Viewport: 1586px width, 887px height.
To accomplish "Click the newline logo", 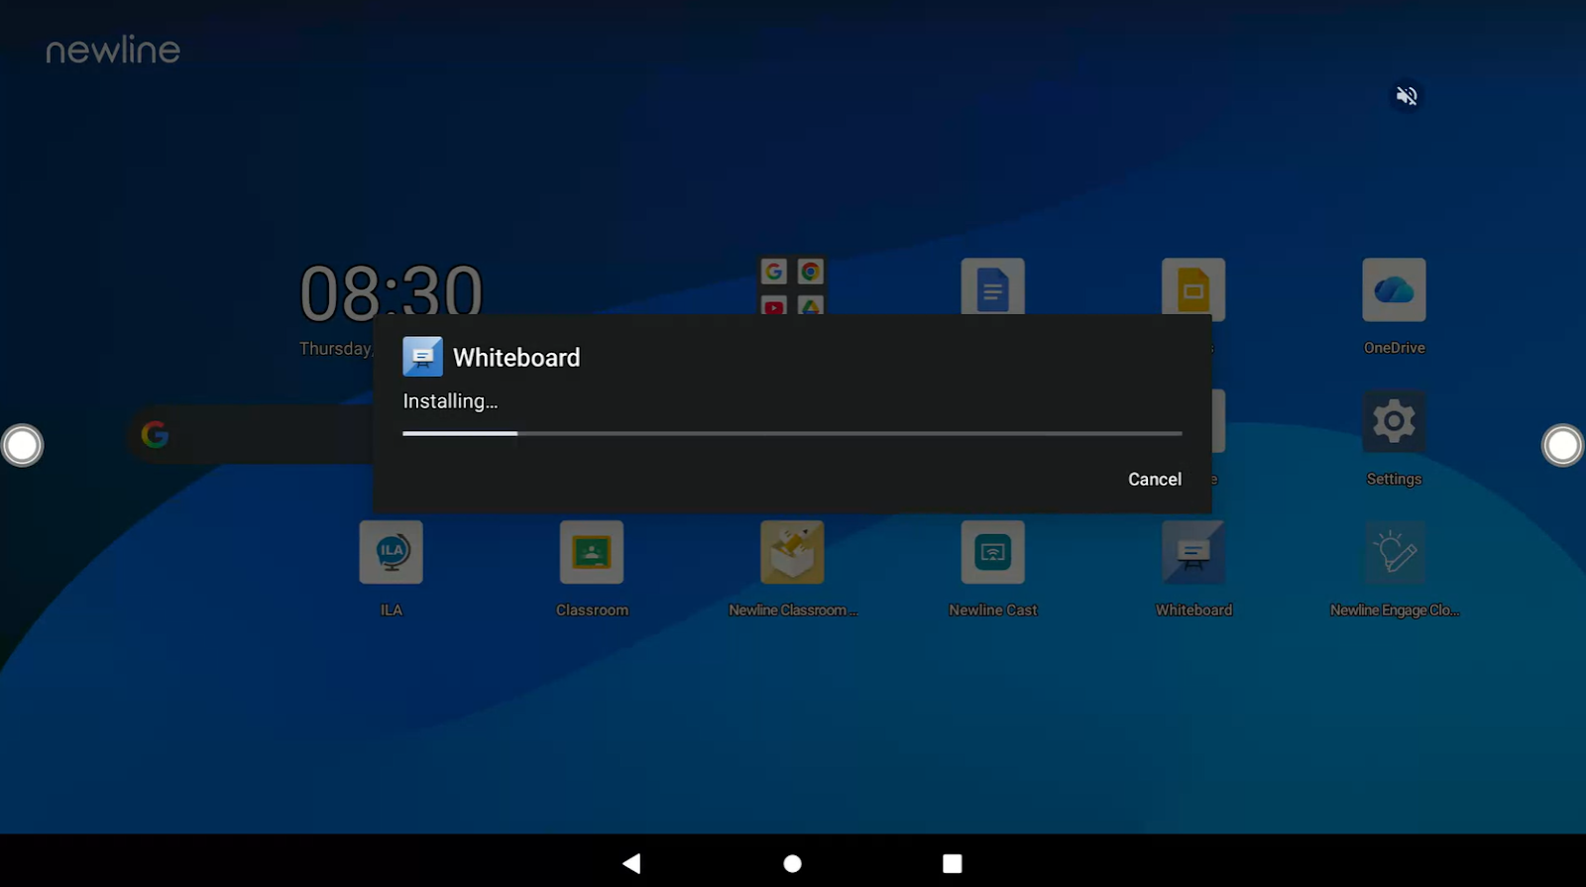I will point(113,51).
